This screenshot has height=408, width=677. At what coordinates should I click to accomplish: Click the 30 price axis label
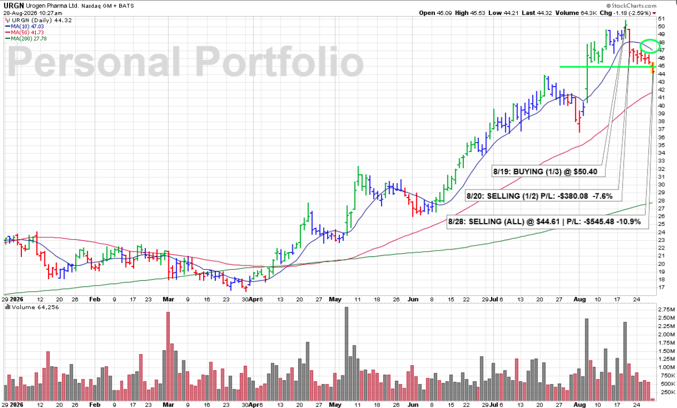(x=662, y=184)
